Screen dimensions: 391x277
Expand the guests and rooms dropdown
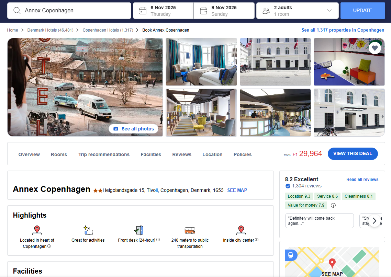pos(329,10)
